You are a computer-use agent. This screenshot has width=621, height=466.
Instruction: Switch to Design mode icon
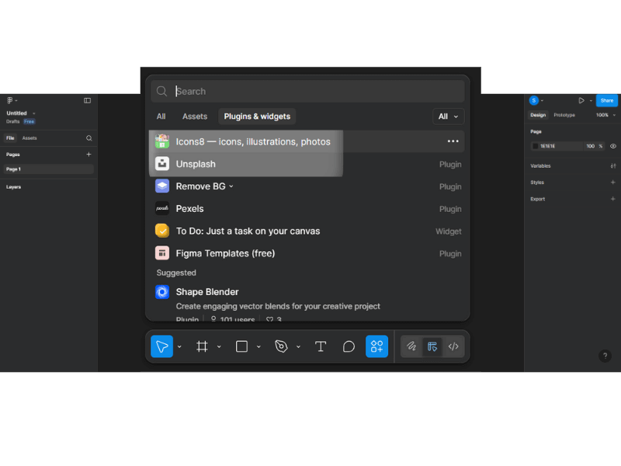[432, 346]
